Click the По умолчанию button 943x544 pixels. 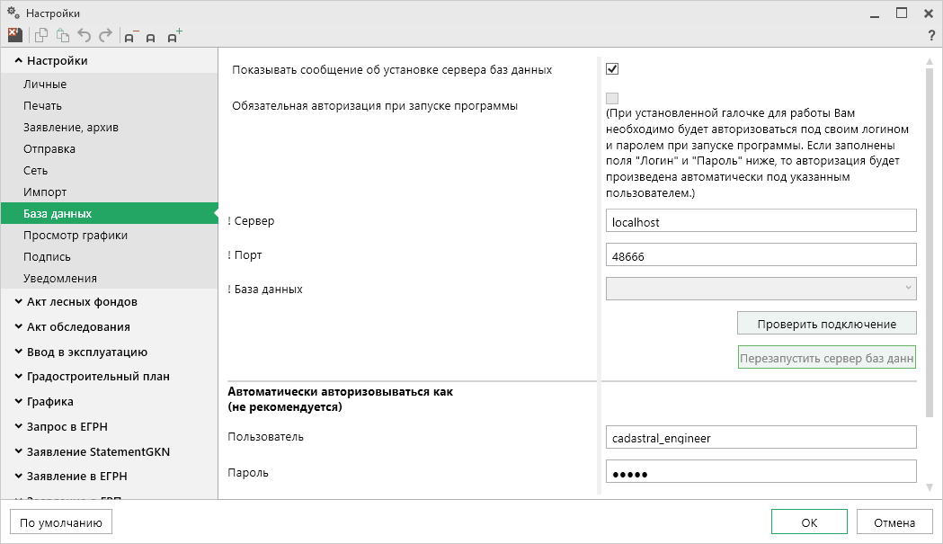click(x=61, y=522)
